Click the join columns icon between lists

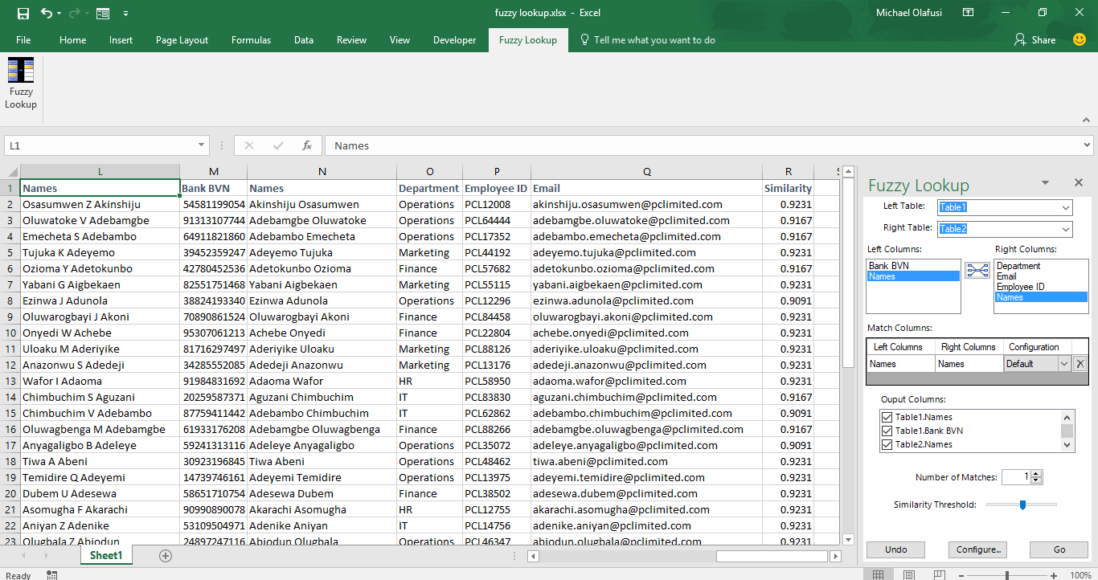977,271
